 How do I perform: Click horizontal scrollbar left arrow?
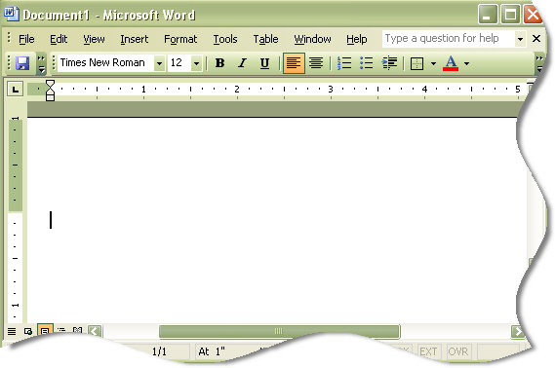click(95, 331)
